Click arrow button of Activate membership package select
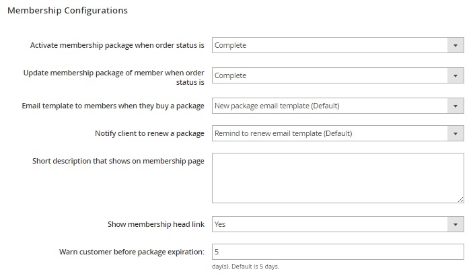The height and width of the screenshot is (278, 473). (x=456, y=45)
